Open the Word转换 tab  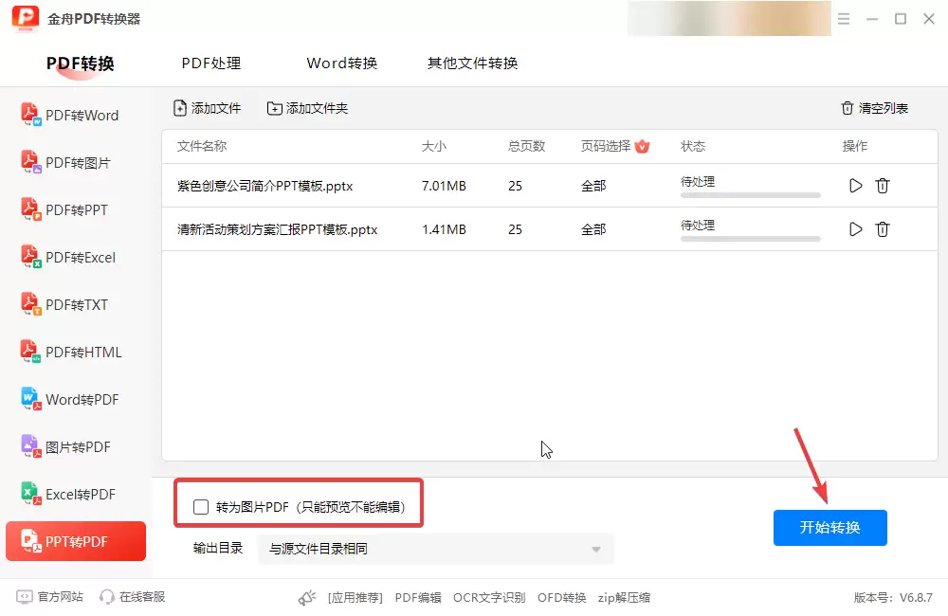tap(341, 63)
